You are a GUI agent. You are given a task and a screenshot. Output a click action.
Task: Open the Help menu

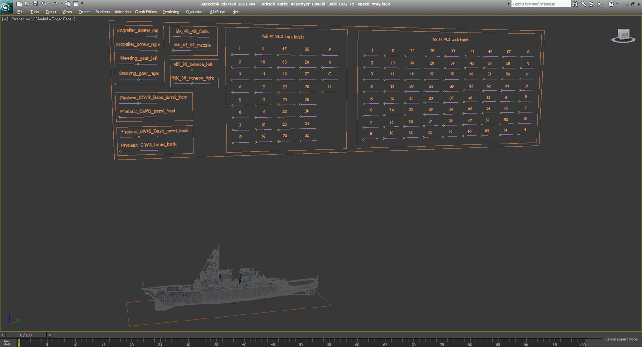click(x=236, y=12)
